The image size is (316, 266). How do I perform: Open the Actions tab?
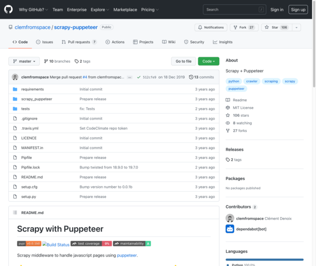[115, 42]
